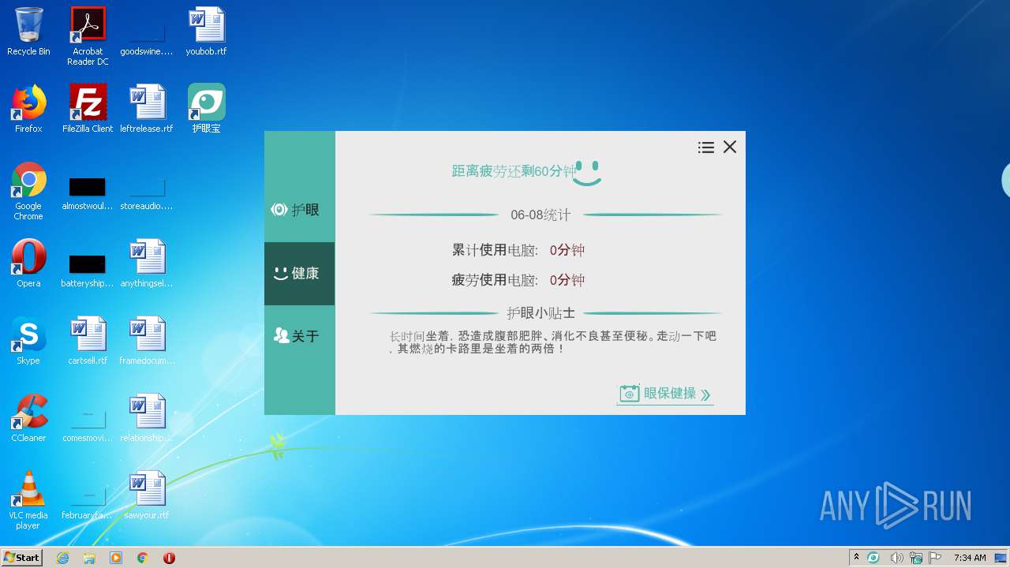Open the framedocum document
1010x568 pixels.
(x=147, y=341)
